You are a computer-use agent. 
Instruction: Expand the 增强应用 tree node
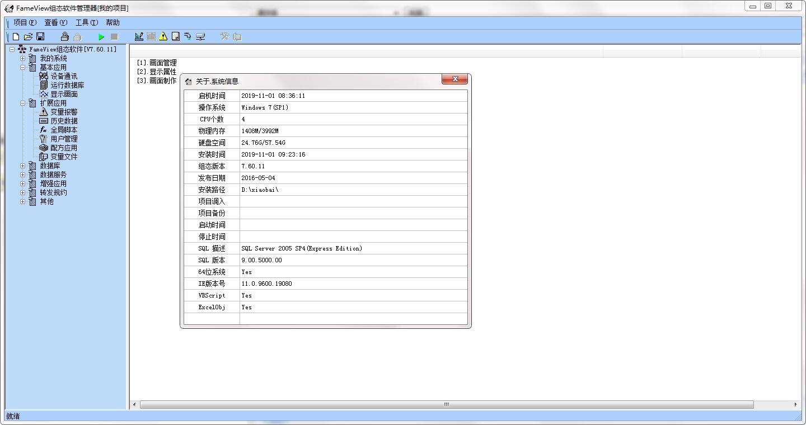pyautogui.click(x=23, y=183)
